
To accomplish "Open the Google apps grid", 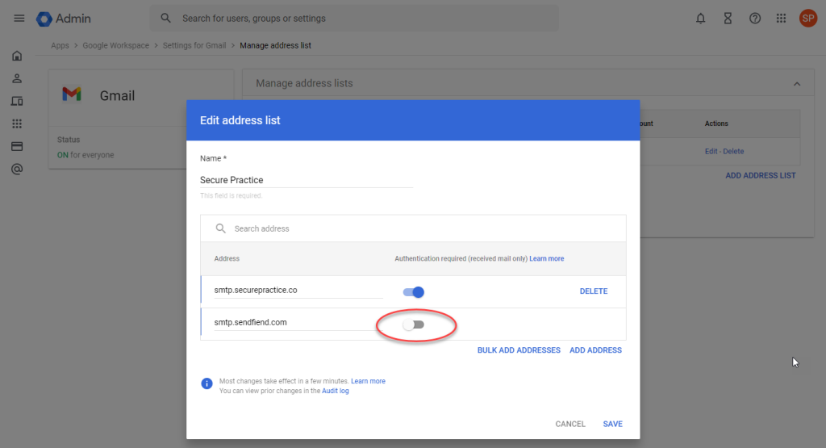I will coord(781,18).
